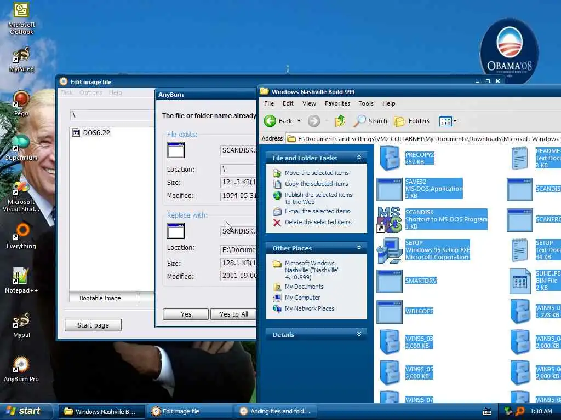Viewport: 561px width, 420px height.
Task: Open the Pego desktop shortcut
Action: tap(21, 103)
